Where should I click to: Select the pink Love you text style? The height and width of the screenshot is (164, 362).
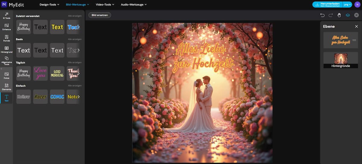click(40, 73)
